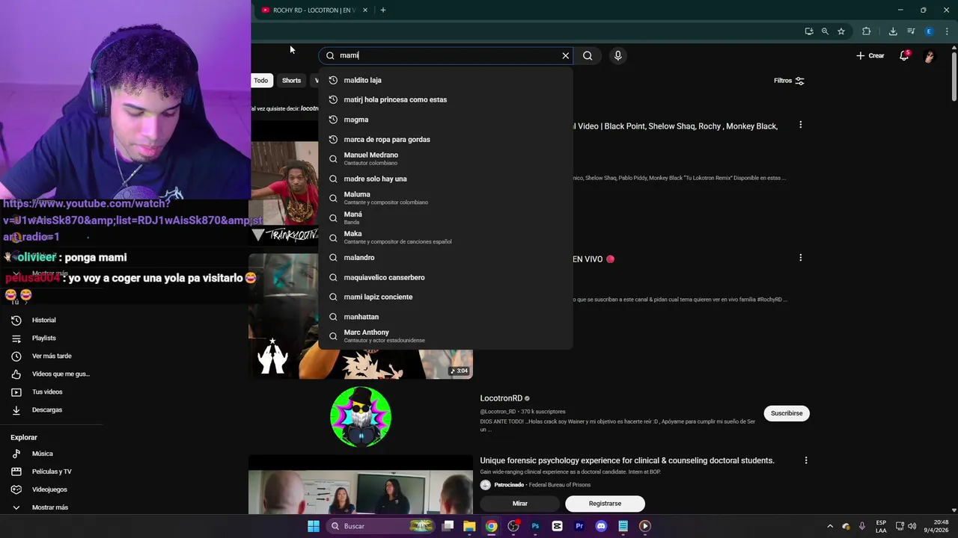Open the Unique forensic psychology ad title

[627, 460]
